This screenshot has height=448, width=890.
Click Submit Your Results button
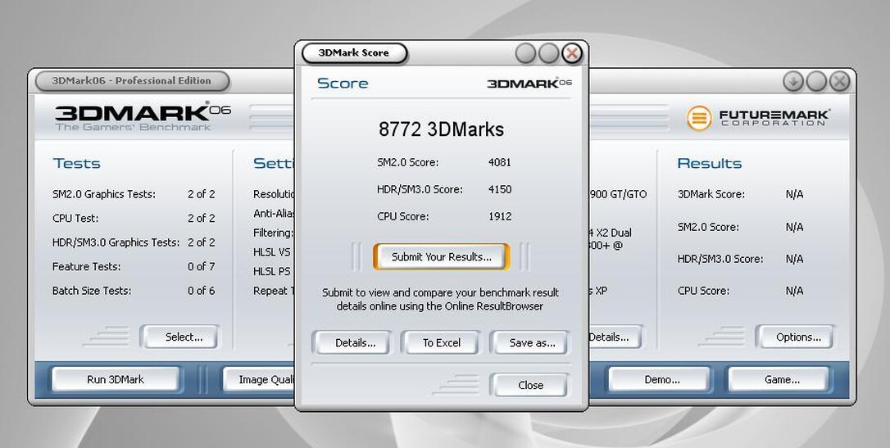pyautogui.click(x=441, y=257)
